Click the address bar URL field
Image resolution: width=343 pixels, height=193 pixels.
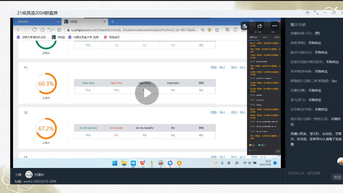(134, 30)
